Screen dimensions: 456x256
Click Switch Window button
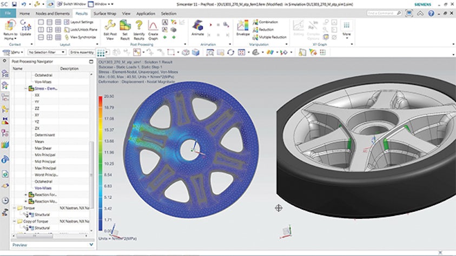(x=71, y=4)
